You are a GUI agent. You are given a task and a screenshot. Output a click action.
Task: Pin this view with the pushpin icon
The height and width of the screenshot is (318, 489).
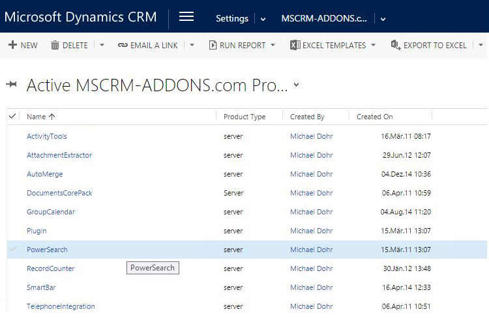pyautogui.click(x=12, y=84)
